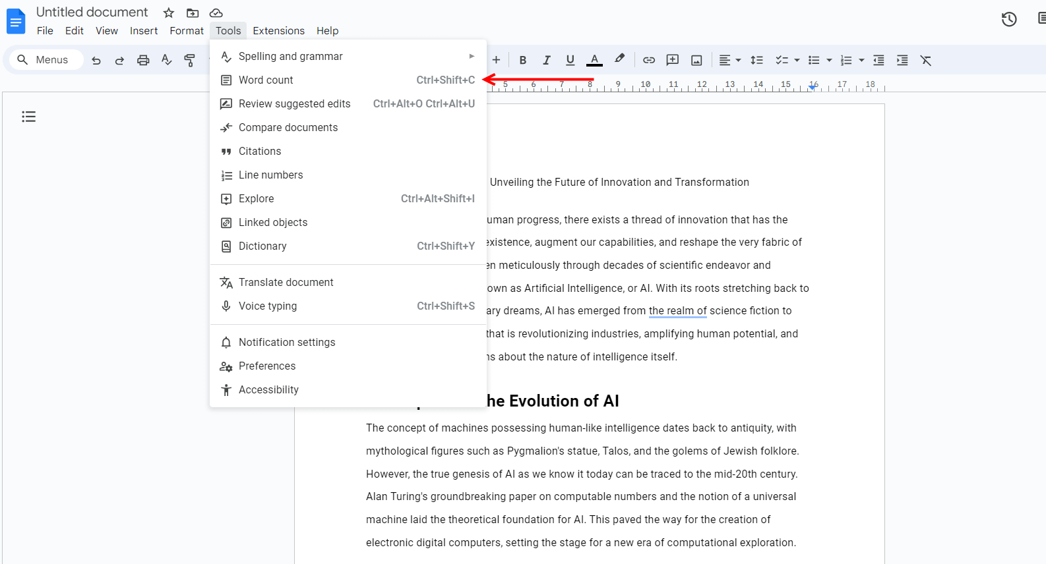Click the decrease indent icon
Viewport: 1046px width, 564px height.
click(878, 60)
